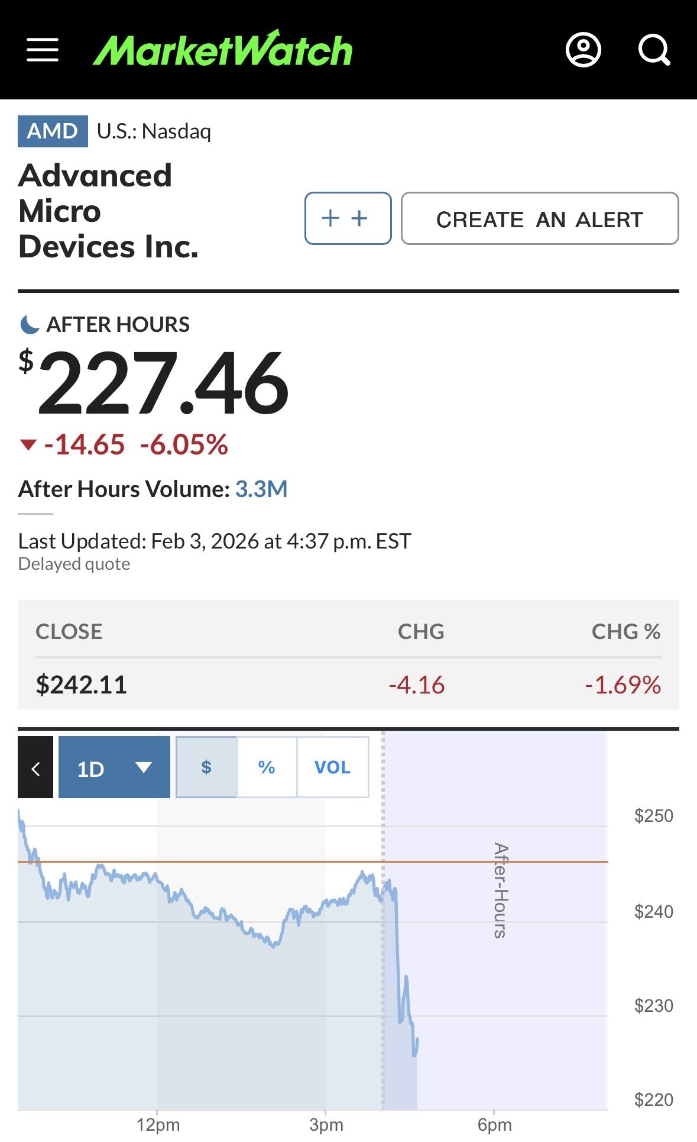Switch chart to dollar price view
Image resolution: width=697 pixels, height=1142 pixels.
pyautogui.click(x=206, y=767)
